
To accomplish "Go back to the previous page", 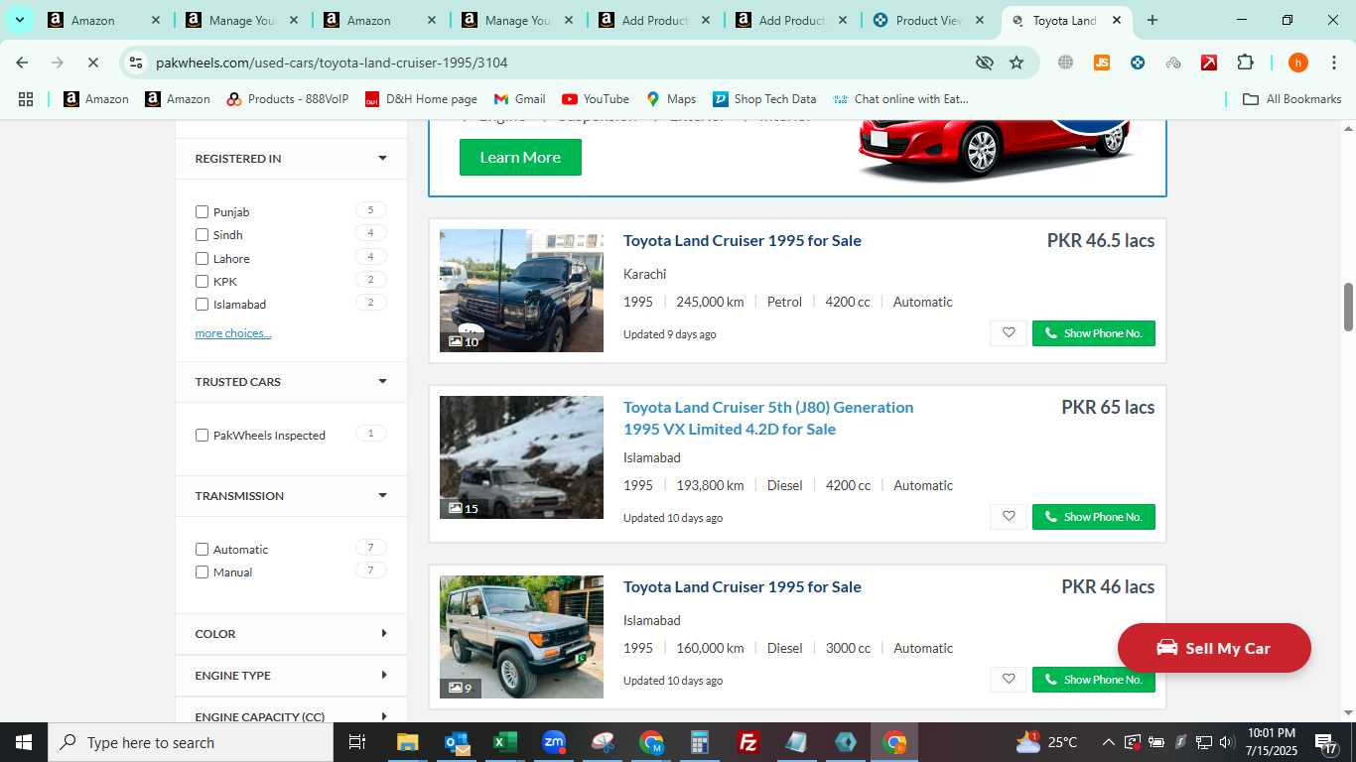I will 22,63.
